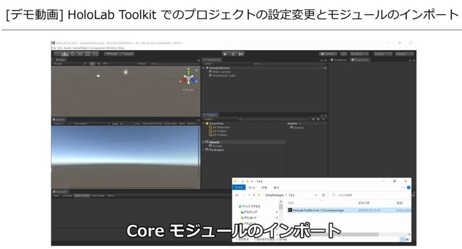Select the Directional Light sun gizmo in Scene

(x=126, y=72)
